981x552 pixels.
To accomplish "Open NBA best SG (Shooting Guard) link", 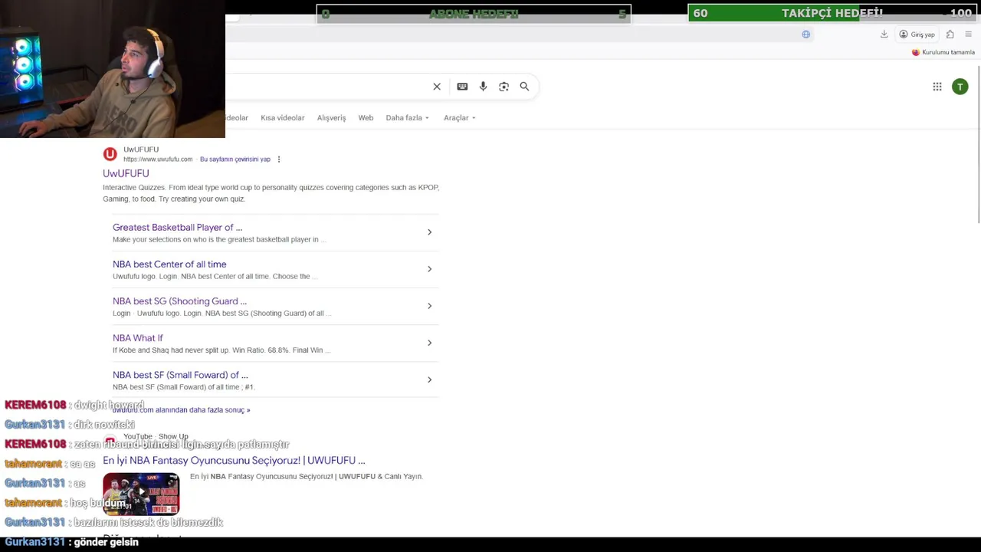I will click(x=179, y=301).
